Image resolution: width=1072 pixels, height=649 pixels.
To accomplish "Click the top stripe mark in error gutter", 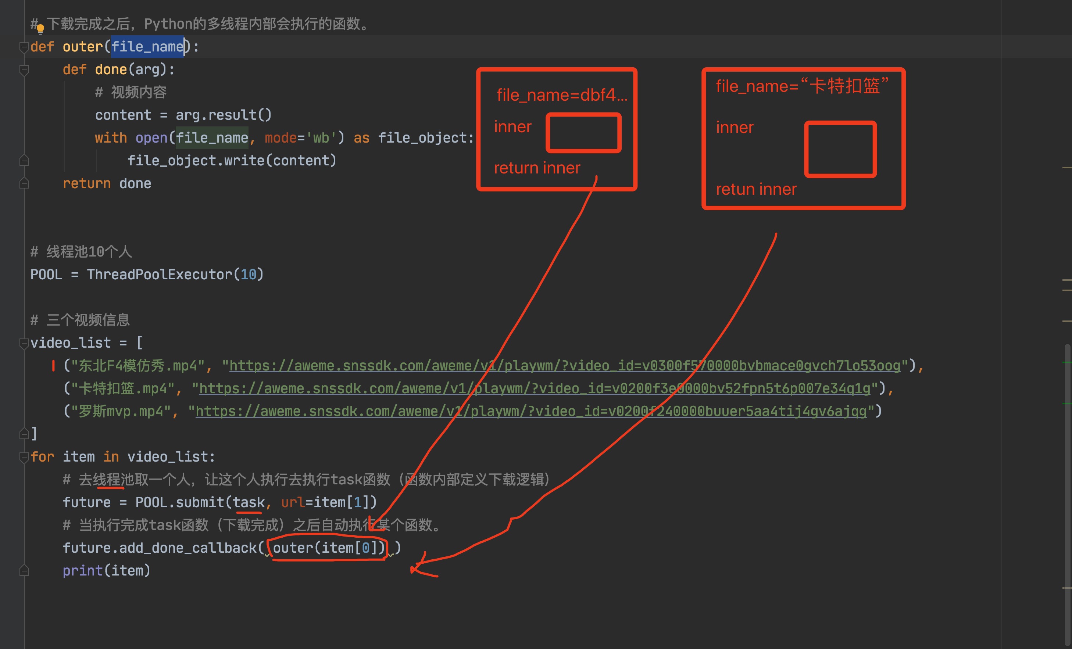I will point(1066,168).
